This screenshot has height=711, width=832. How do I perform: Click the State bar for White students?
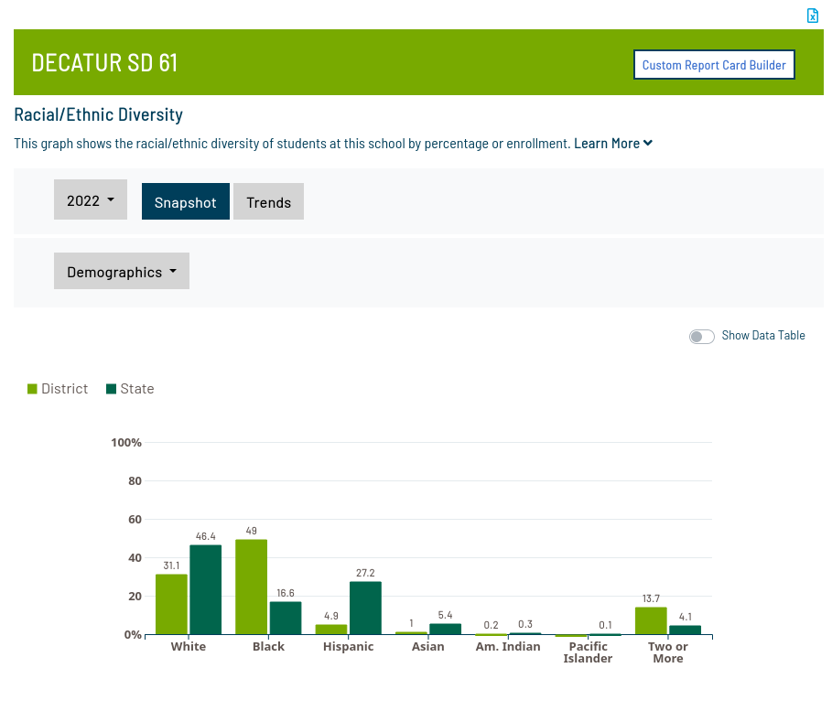(206, 589)
